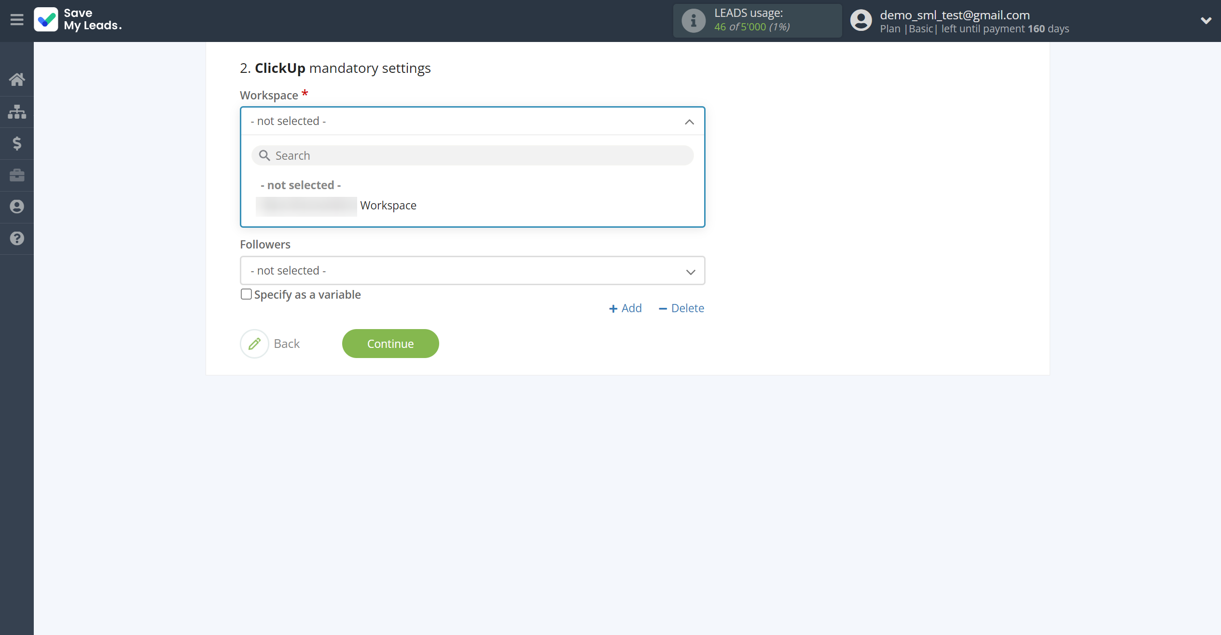
Task: Open the Followers dropdown
Action: click(x=472, y=271)
